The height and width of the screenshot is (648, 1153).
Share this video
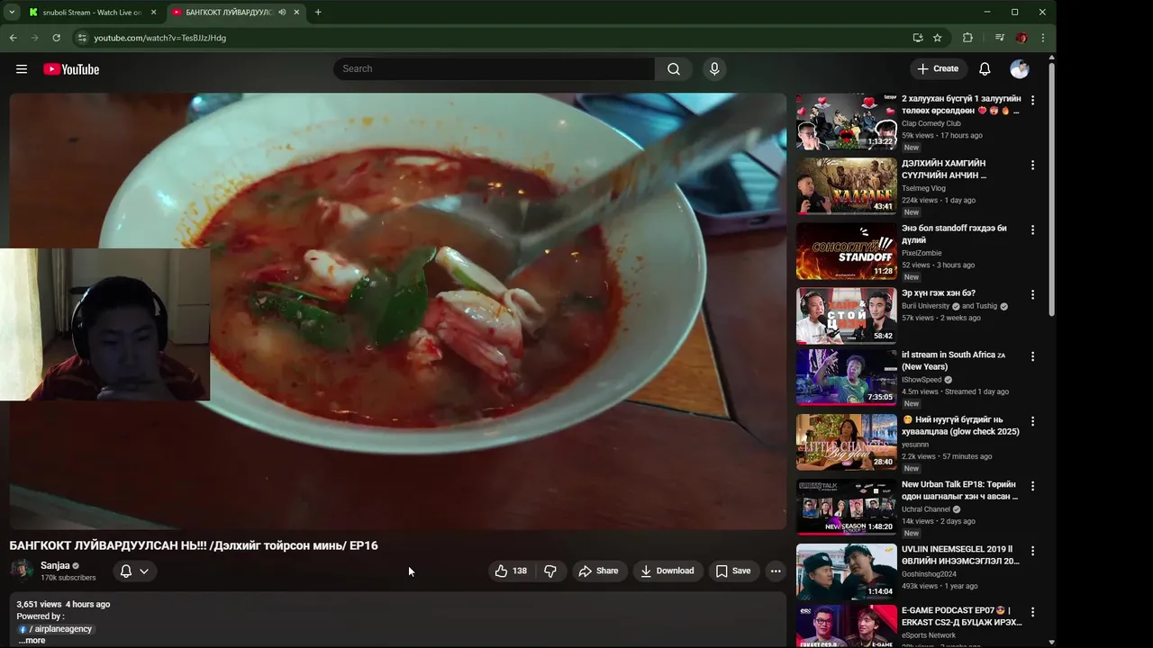[598, 571]
